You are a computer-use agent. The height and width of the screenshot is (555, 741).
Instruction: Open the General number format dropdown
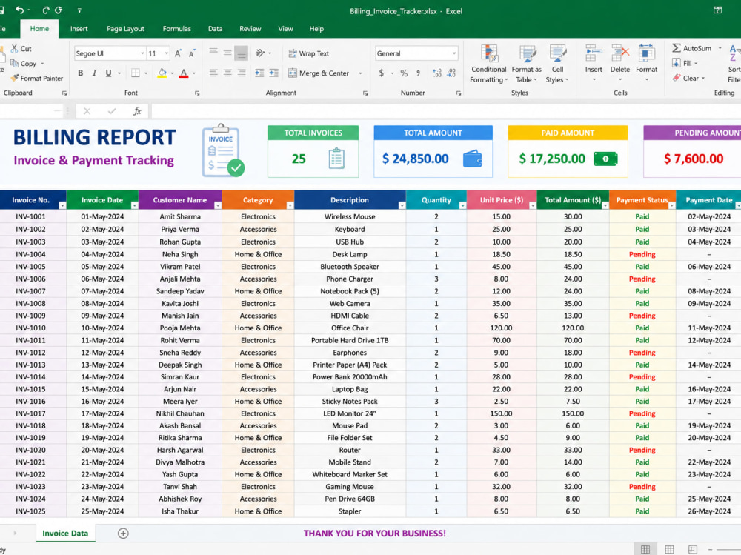(x=454, y=53)
